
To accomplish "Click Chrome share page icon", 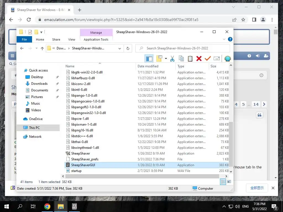I will [234, 20].
